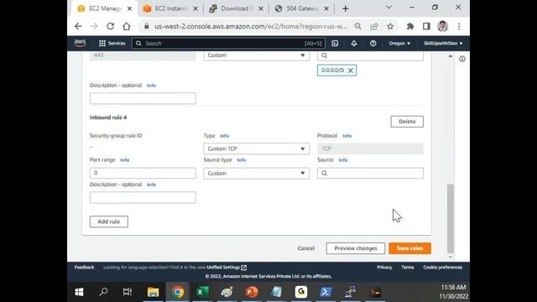The height and width of the screenshot is (302, 537).
Task: Open the tab search chevron
Action: tap(388, 8)
